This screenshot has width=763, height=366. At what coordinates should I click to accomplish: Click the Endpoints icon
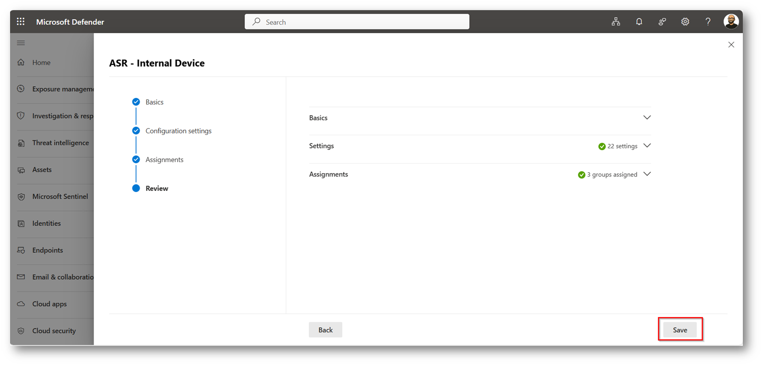point(21,250)
